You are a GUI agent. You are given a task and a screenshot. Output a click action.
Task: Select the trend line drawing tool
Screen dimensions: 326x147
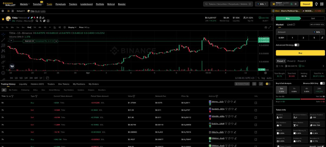coord(3,40)
